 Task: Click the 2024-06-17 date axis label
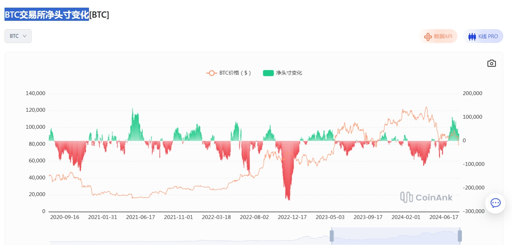444,217
